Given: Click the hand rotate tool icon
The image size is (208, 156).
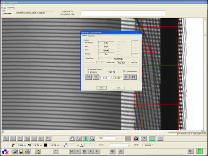Looking at the screenshot, I should tap(72, 138).
